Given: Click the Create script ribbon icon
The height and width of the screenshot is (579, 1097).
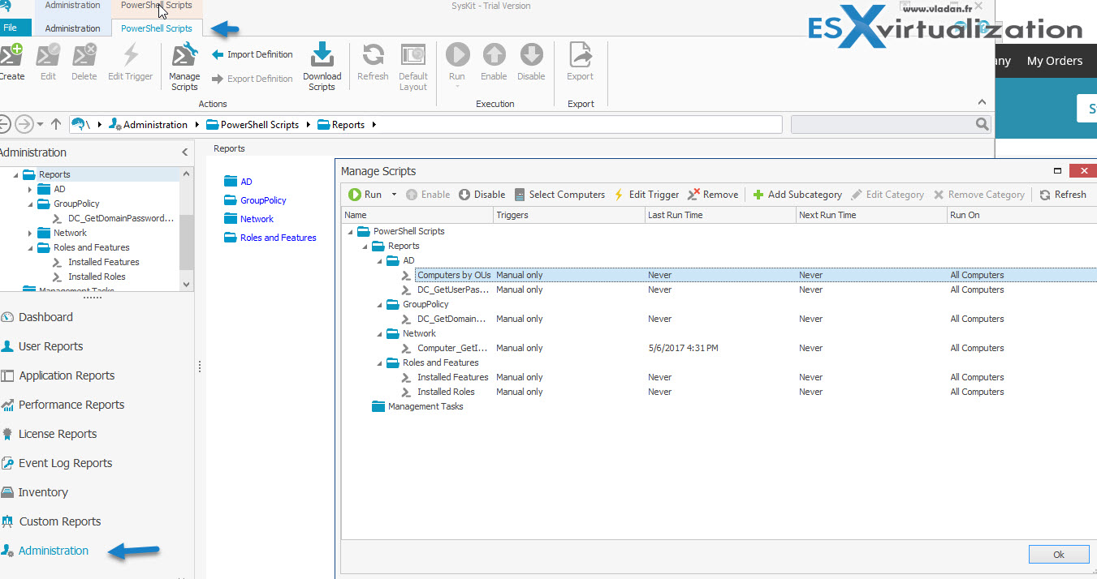Looking at the screenshot, I should 11,55.
